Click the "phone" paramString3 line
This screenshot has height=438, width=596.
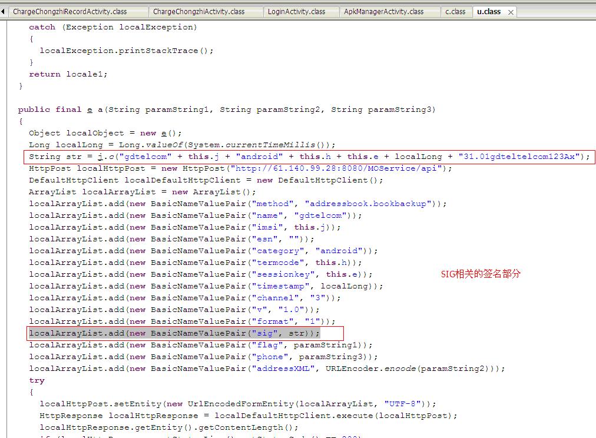point(203,357)
